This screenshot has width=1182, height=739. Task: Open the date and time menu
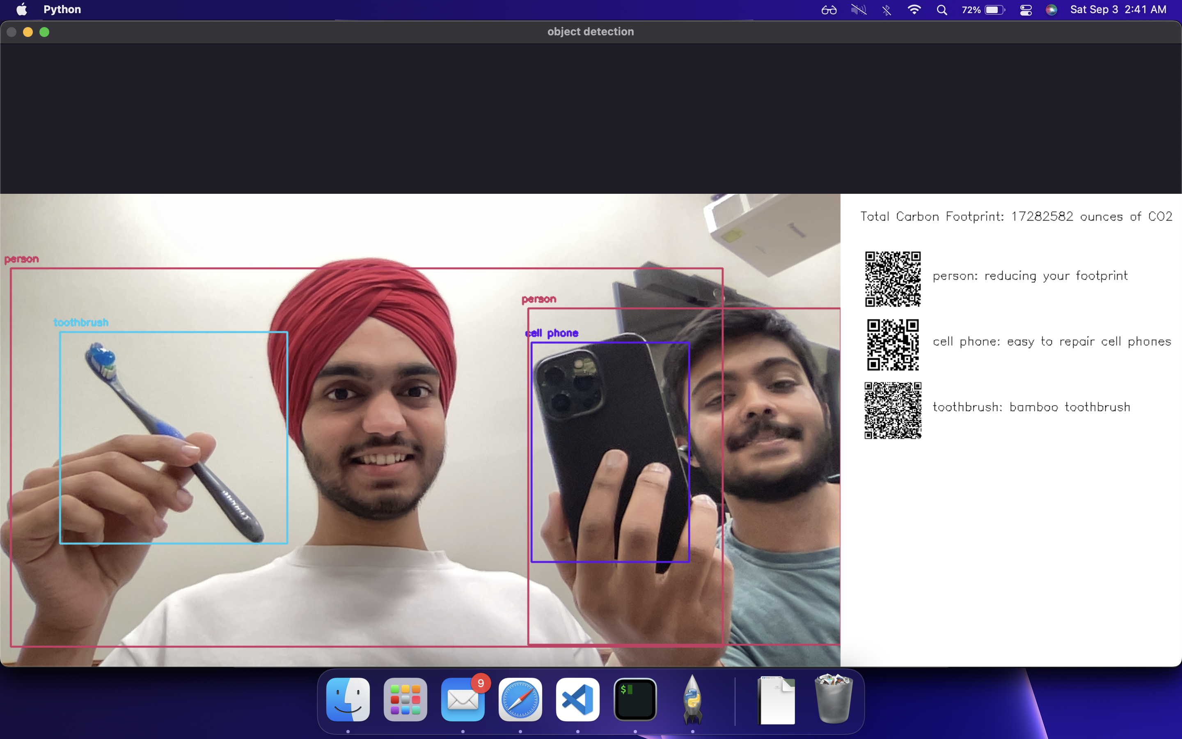[x=1118, y=10]
